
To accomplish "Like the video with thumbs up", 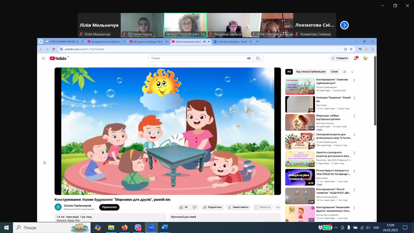I will [183, 207].
